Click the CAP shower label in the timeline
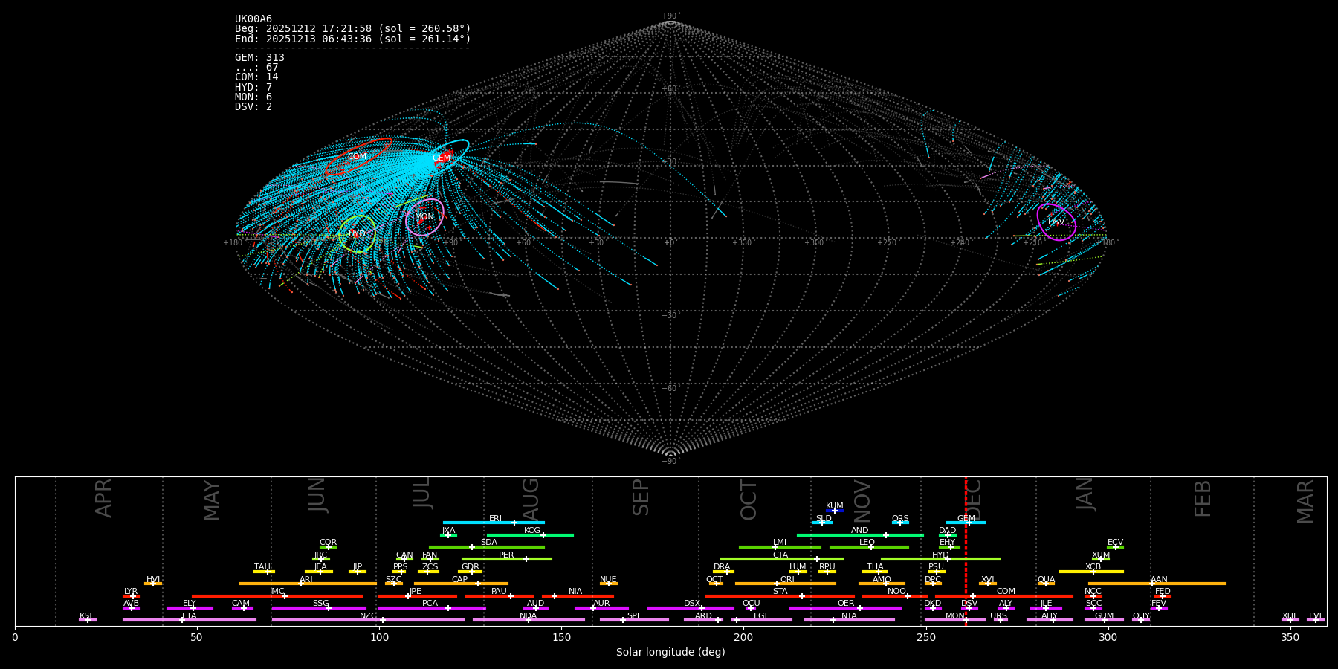This screenshot has height=669, width=1338. coord(459,580)
